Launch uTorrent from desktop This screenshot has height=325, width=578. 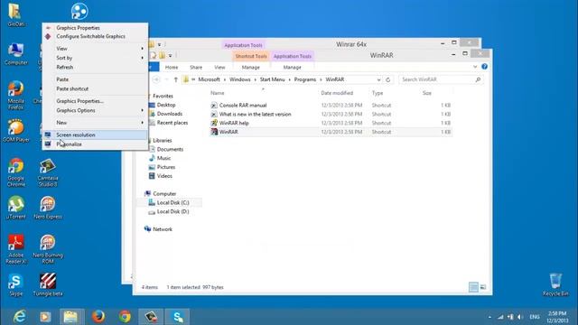tap(16, 208)
